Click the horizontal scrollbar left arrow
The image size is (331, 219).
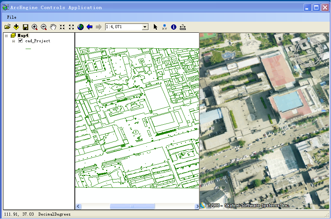pyautogui.click(x=78, y=206)
